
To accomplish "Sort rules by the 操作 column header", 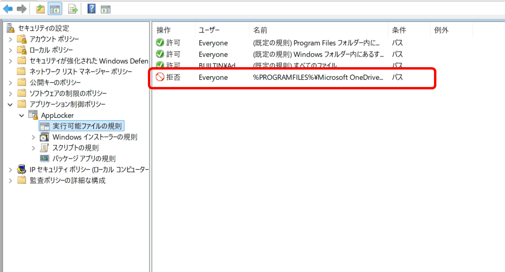I will [164, 30].
